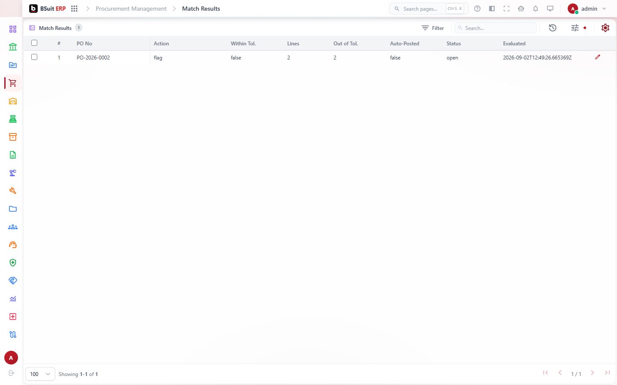This screenshot has height=385, width=617.
Task: Jump to the last page arrow
Action: (607, 373)
